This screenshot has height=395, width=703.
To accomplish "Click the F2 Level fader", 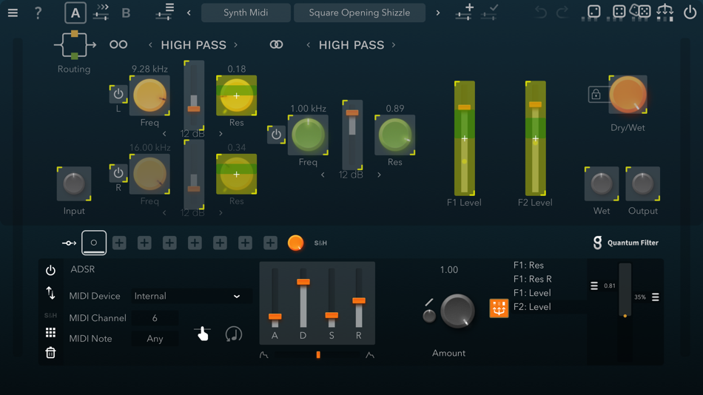I will click(x=535, y=138).
